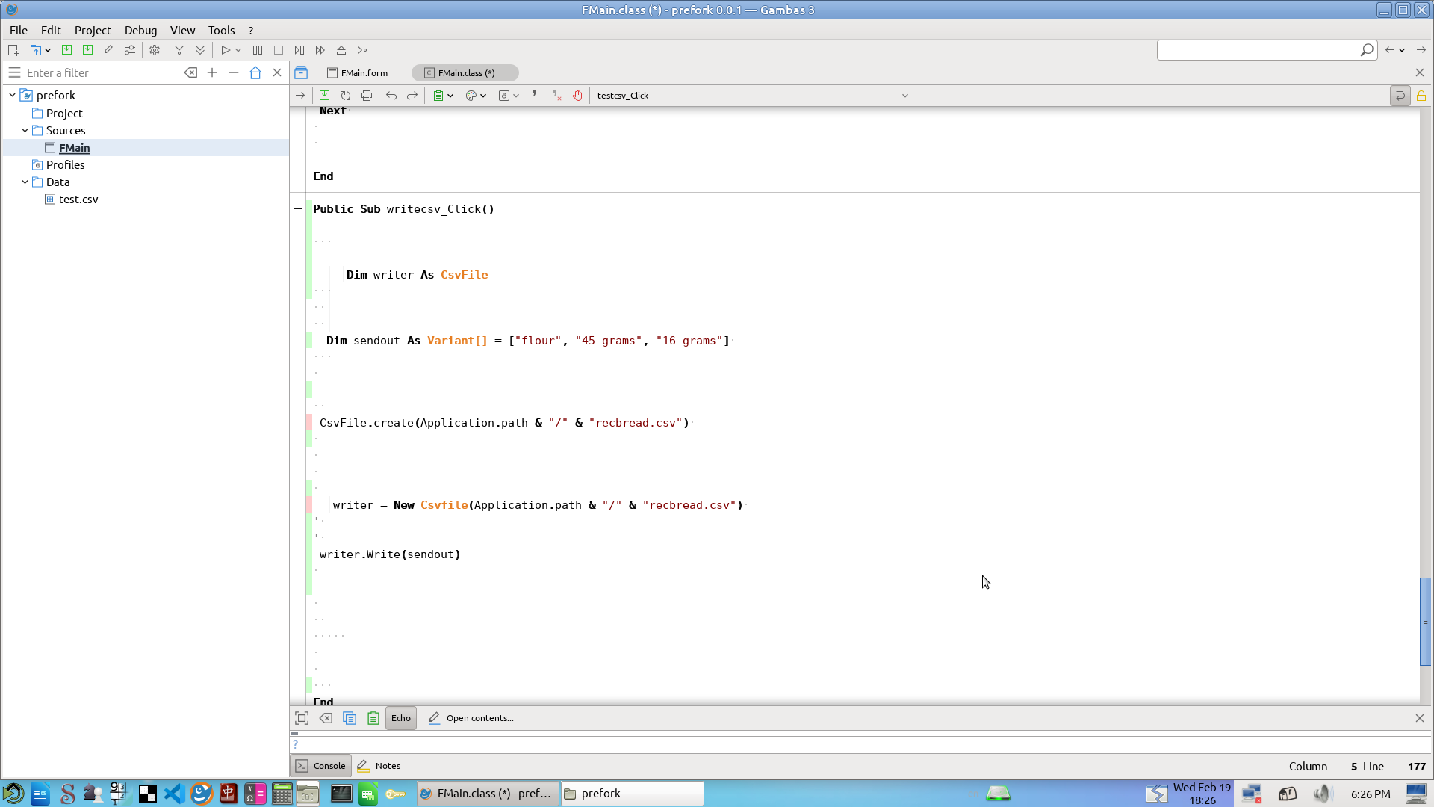Image resolution: width=1434 pixels, height=807 pixels.
Task: Click the project properties gear icon
Action: pos(155,50)
